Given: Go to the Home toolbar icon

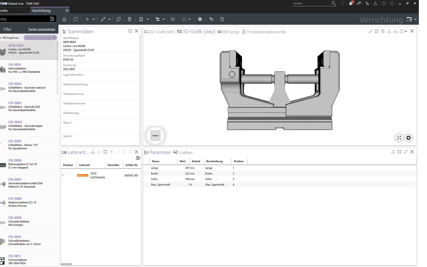Looking at the screenshot, I should (x=64, y=19).
